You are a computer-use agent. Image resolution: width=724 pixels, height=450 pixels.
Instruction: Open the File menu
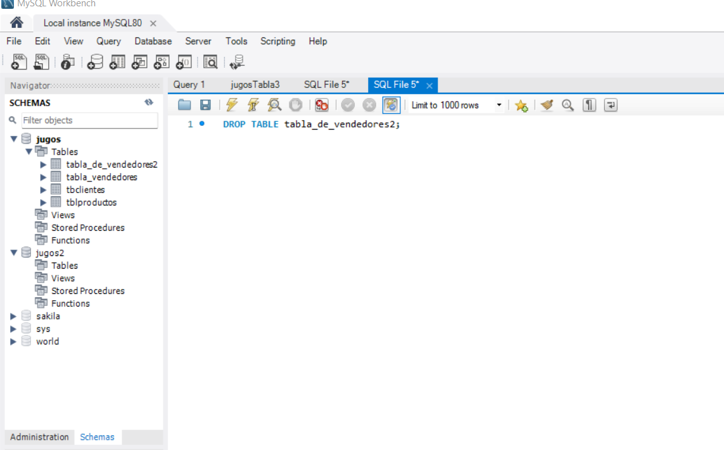14,41
